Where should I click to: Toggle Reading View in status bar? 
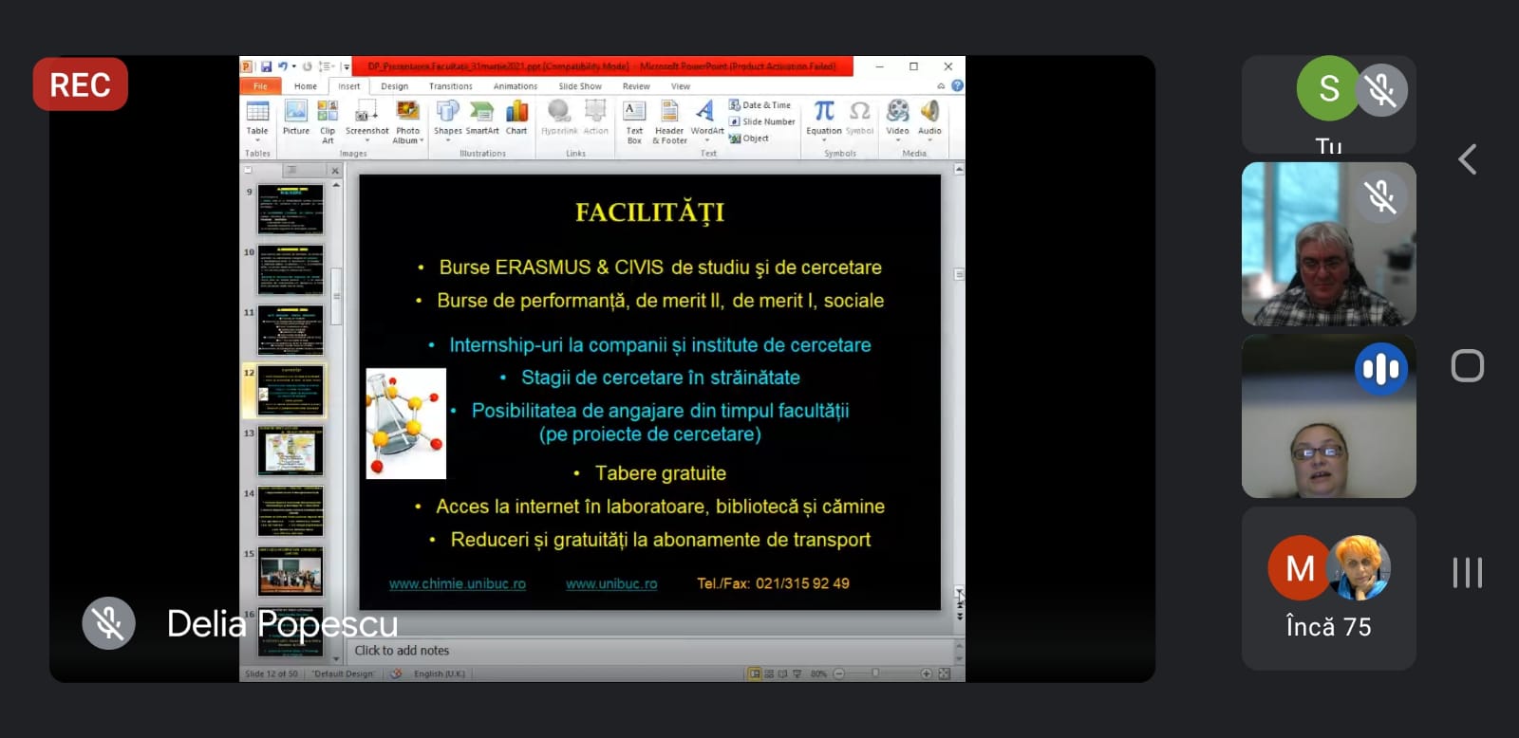pos(783,673)
